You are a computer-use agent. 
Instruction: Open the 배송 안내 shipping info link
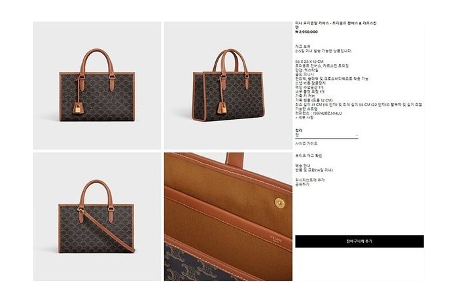point(302,166)
